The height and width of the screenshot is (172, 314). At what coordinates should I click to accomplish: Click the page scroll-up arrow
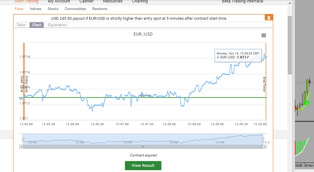[x=290, y=3]
